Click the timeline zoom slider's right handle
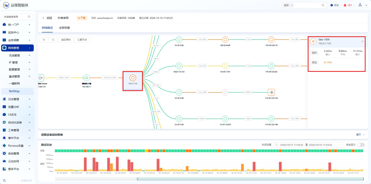The height and width of the screenshot is (184, 371). (x=363, y=179)
